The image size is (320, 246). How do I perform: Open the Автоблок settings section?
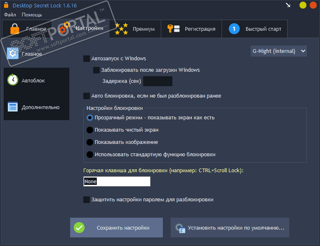click(x=37, y=80)
